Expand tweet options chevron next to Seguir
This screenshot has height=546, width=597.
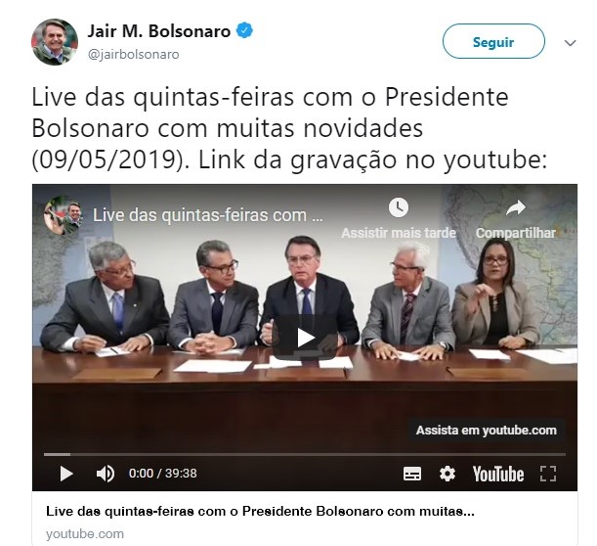tap(570, 43)
